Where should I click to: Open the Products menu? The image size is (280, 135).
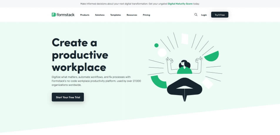85,15
